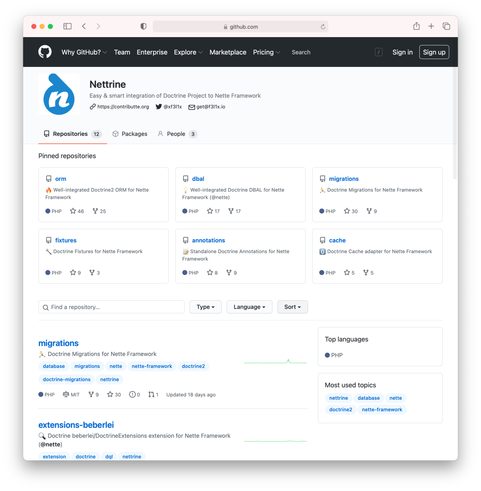
Task: Open the extensions-beberlei repository link
Action: click(76, 425)
